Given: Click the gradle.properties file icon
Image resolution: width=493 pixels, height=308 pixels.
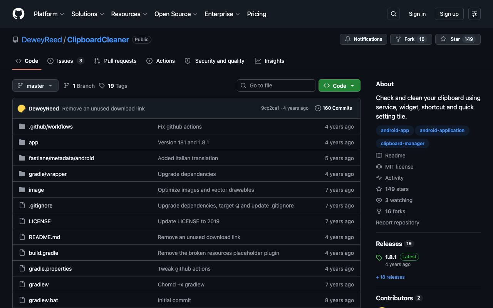Looking at the screenshot, I should [x=22, y=269].
